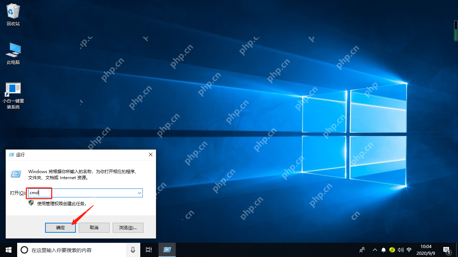Click the cmd text input field
The width and height of the screenshot is (458, 257).
point(84,193)
